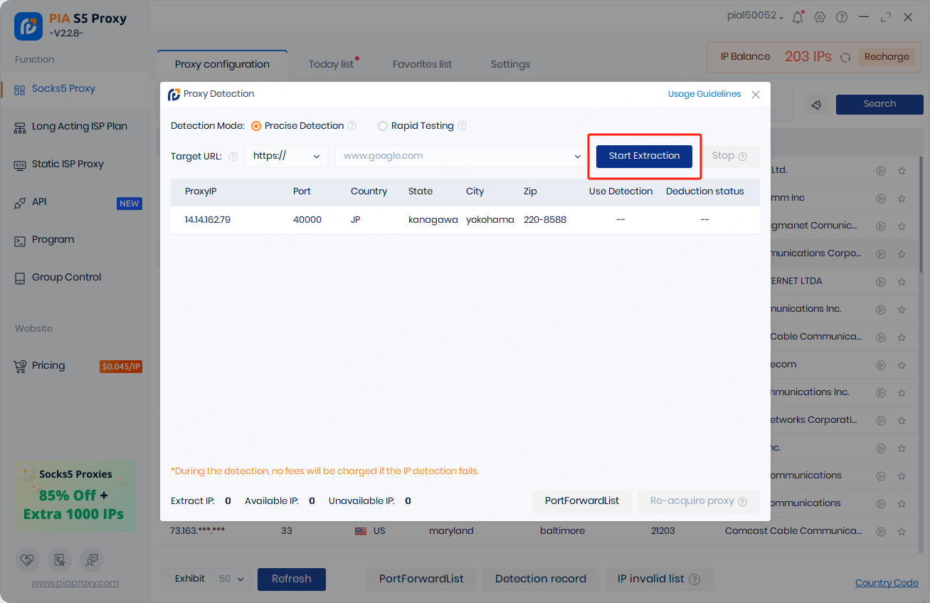Expand the www.google.com URL dropdown
Viewport: 930px width, 603px height.
point(578,157)
